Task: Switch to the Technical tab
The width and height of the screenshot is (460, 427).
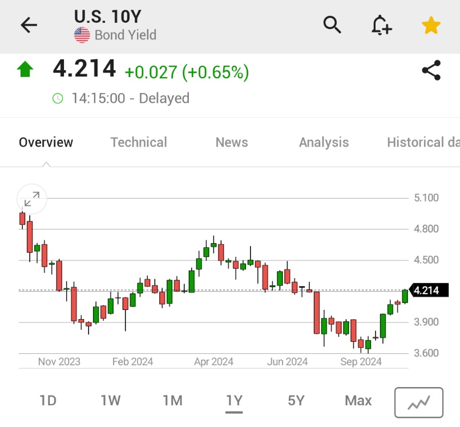Action: pyautogui.click(x=138, y=142)
